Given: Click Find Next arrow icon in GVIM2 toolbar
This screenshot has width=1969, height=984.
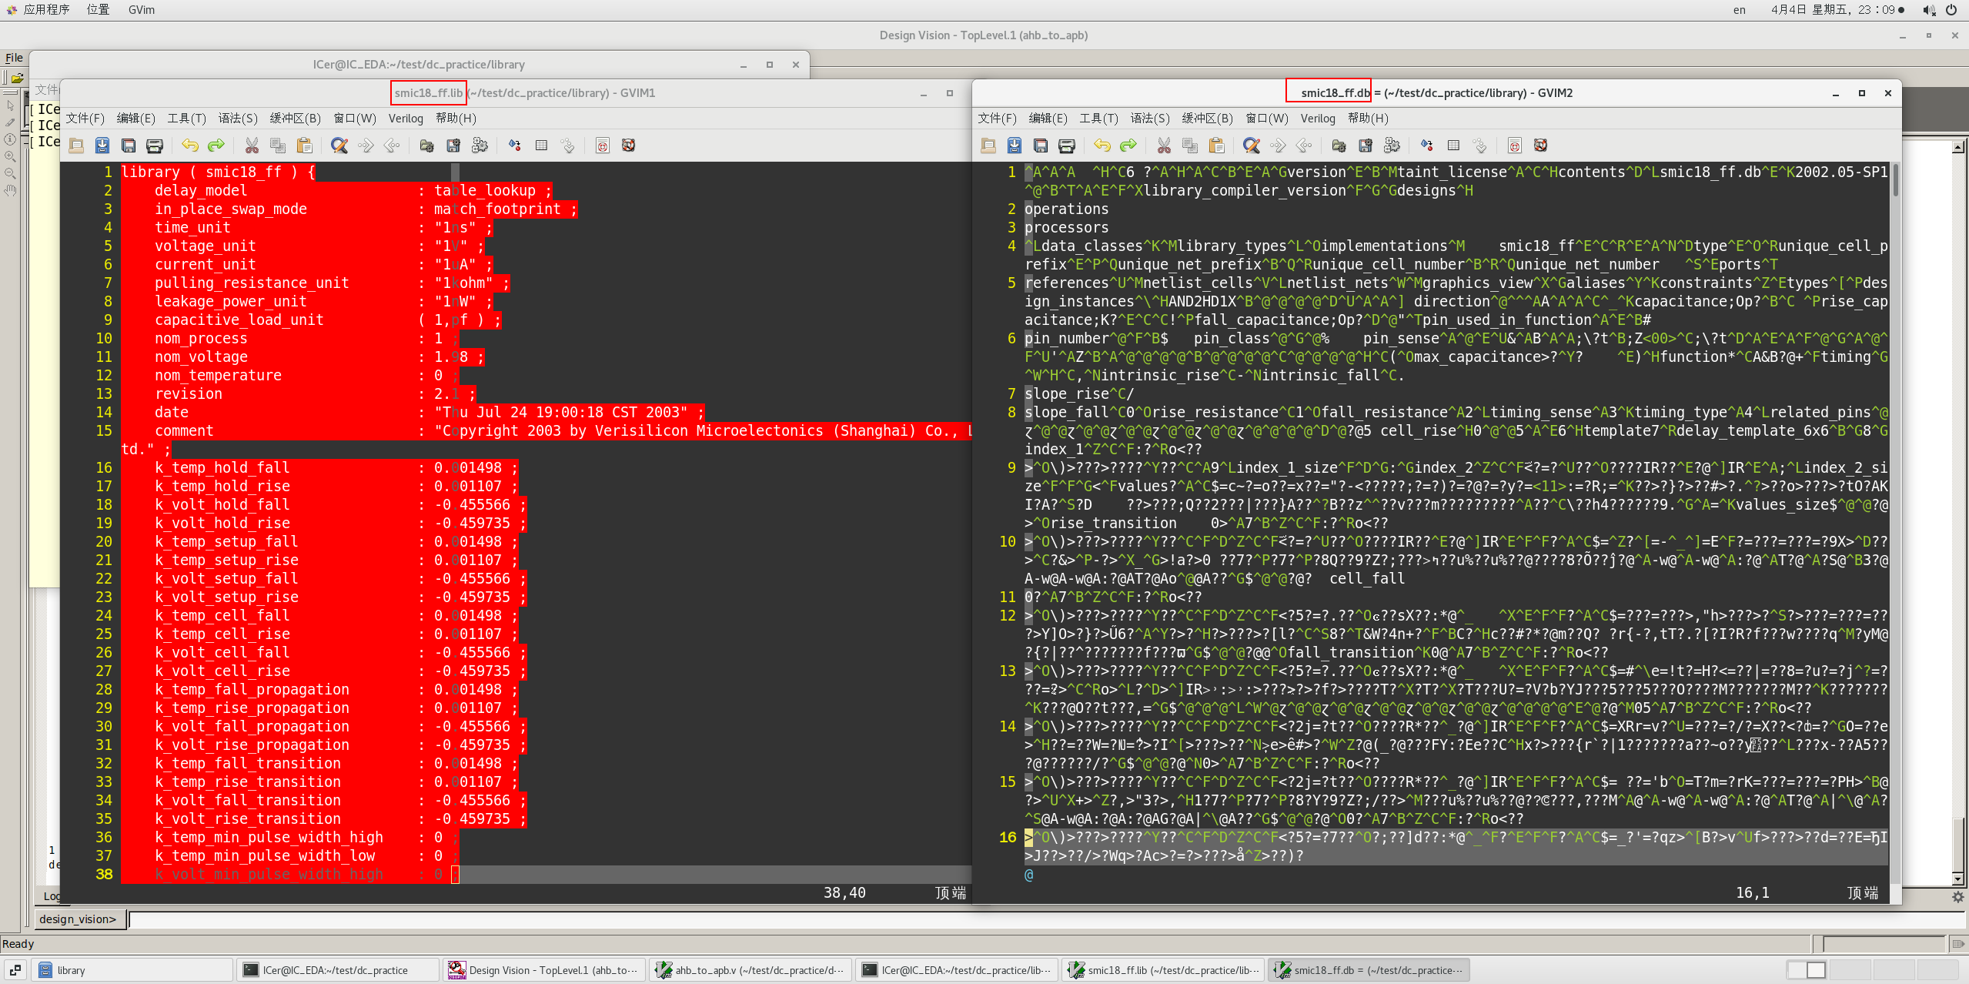Looking at the screenshot, I should pos(1278,146).
